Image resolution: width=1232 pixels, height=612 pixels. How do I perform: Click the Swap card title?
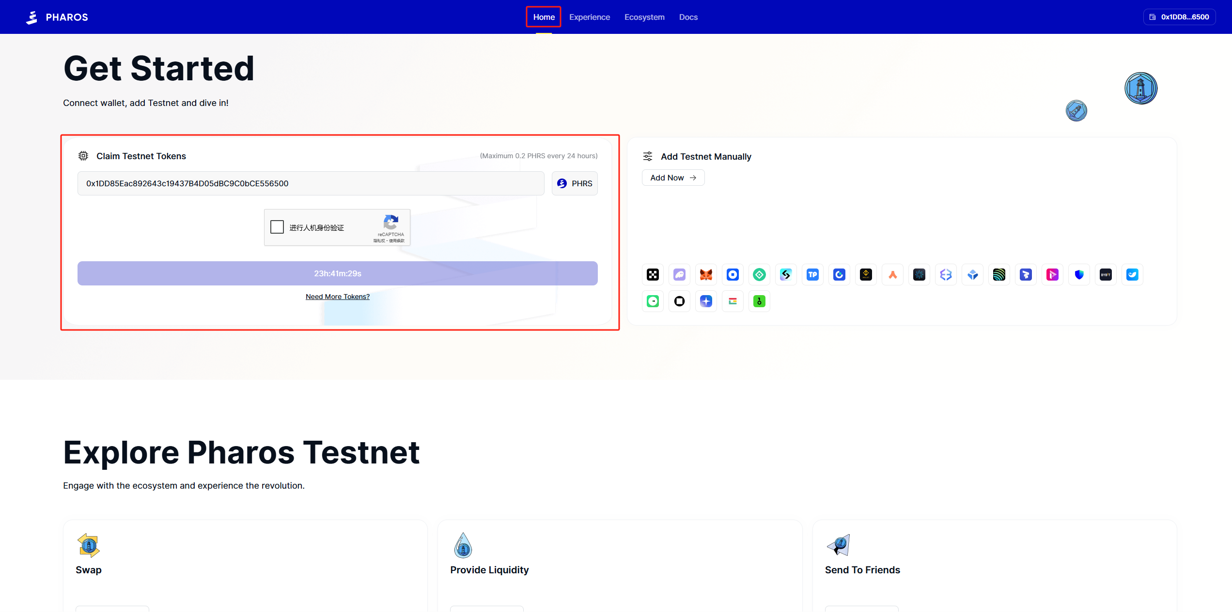89,570
